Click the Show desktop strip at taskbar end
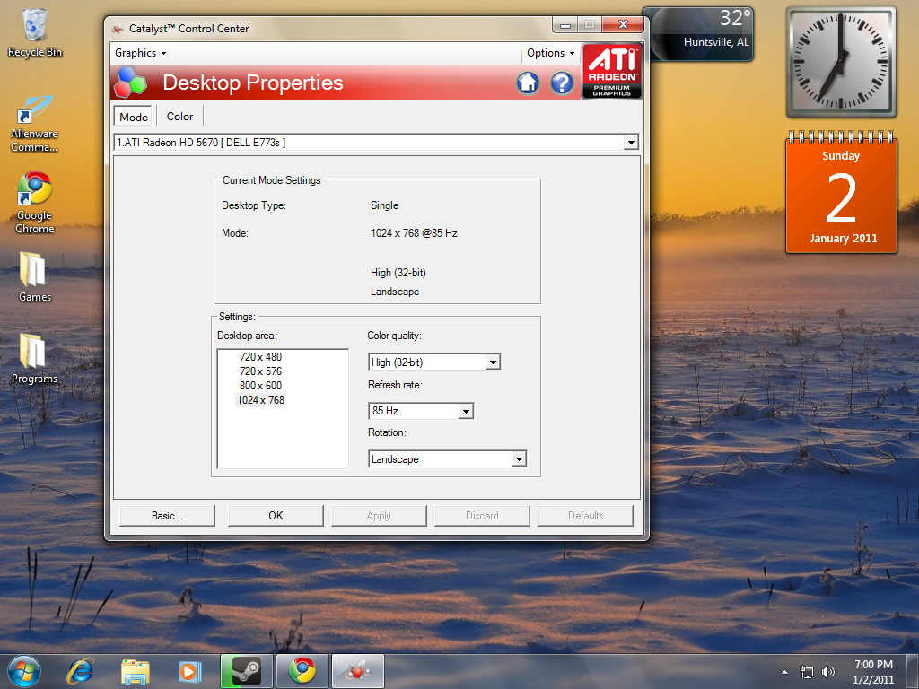The width and height of the screenshot is (919, 689). click(913, 671)
